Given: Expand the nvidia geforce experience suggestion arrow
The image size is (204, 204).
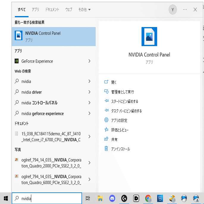Looking at the screenshot, I should tap(90, 113).
